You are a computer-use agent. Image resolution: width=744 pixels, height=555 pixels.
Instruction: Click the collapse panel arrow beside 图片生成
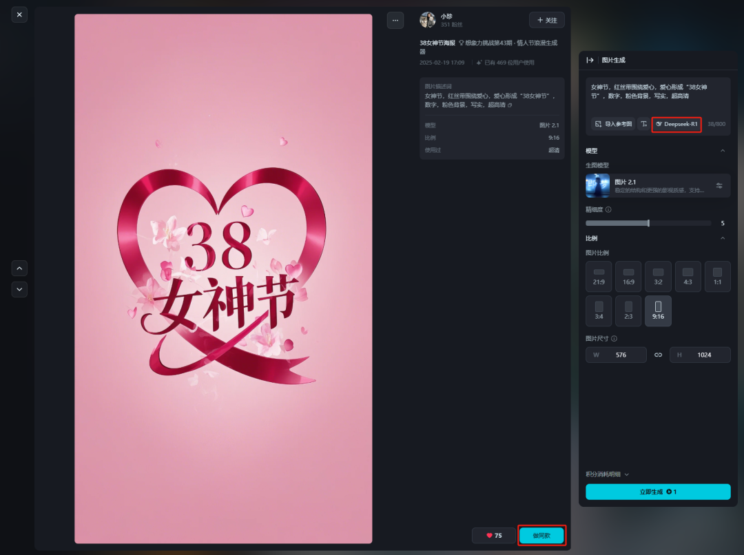pos(590,60)
